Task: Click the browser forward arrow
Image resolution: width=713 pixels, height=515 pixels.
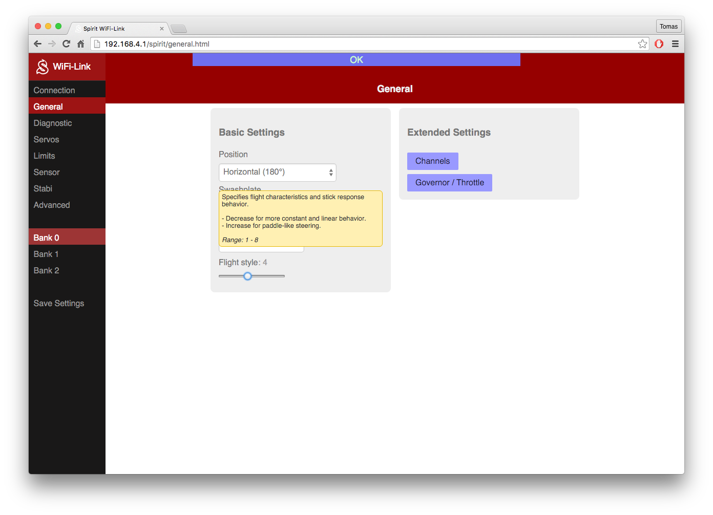Action: pos(52,44)
